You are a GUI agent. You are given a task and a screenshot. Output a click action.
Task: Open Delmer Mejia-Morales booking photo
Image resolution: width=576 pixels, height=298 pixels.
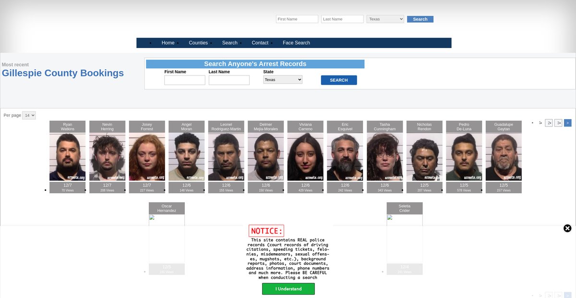point(266,157)
